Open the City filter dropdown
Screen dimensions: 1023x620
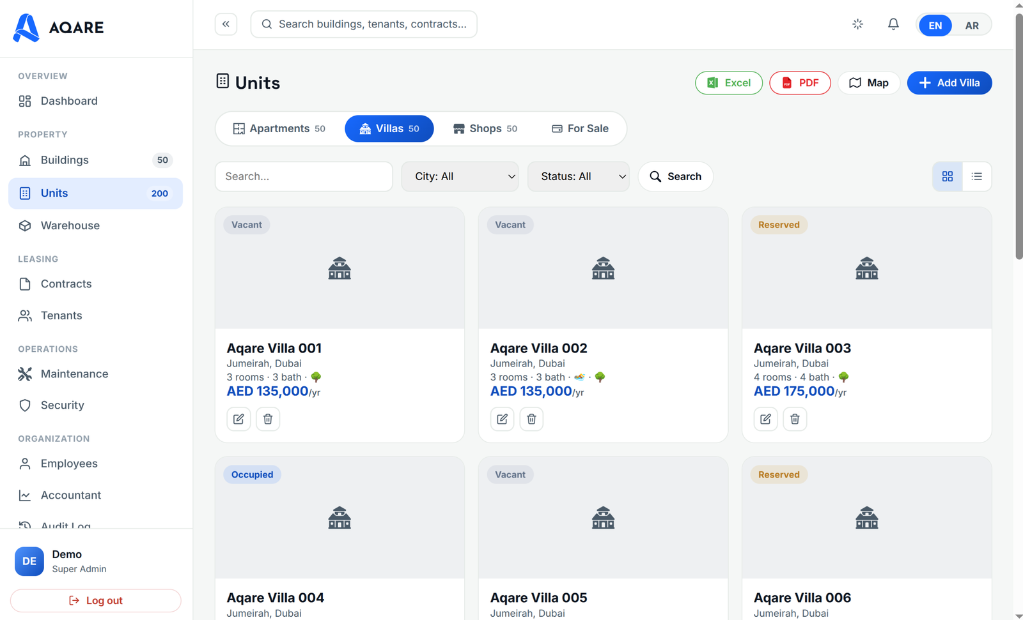460,176
